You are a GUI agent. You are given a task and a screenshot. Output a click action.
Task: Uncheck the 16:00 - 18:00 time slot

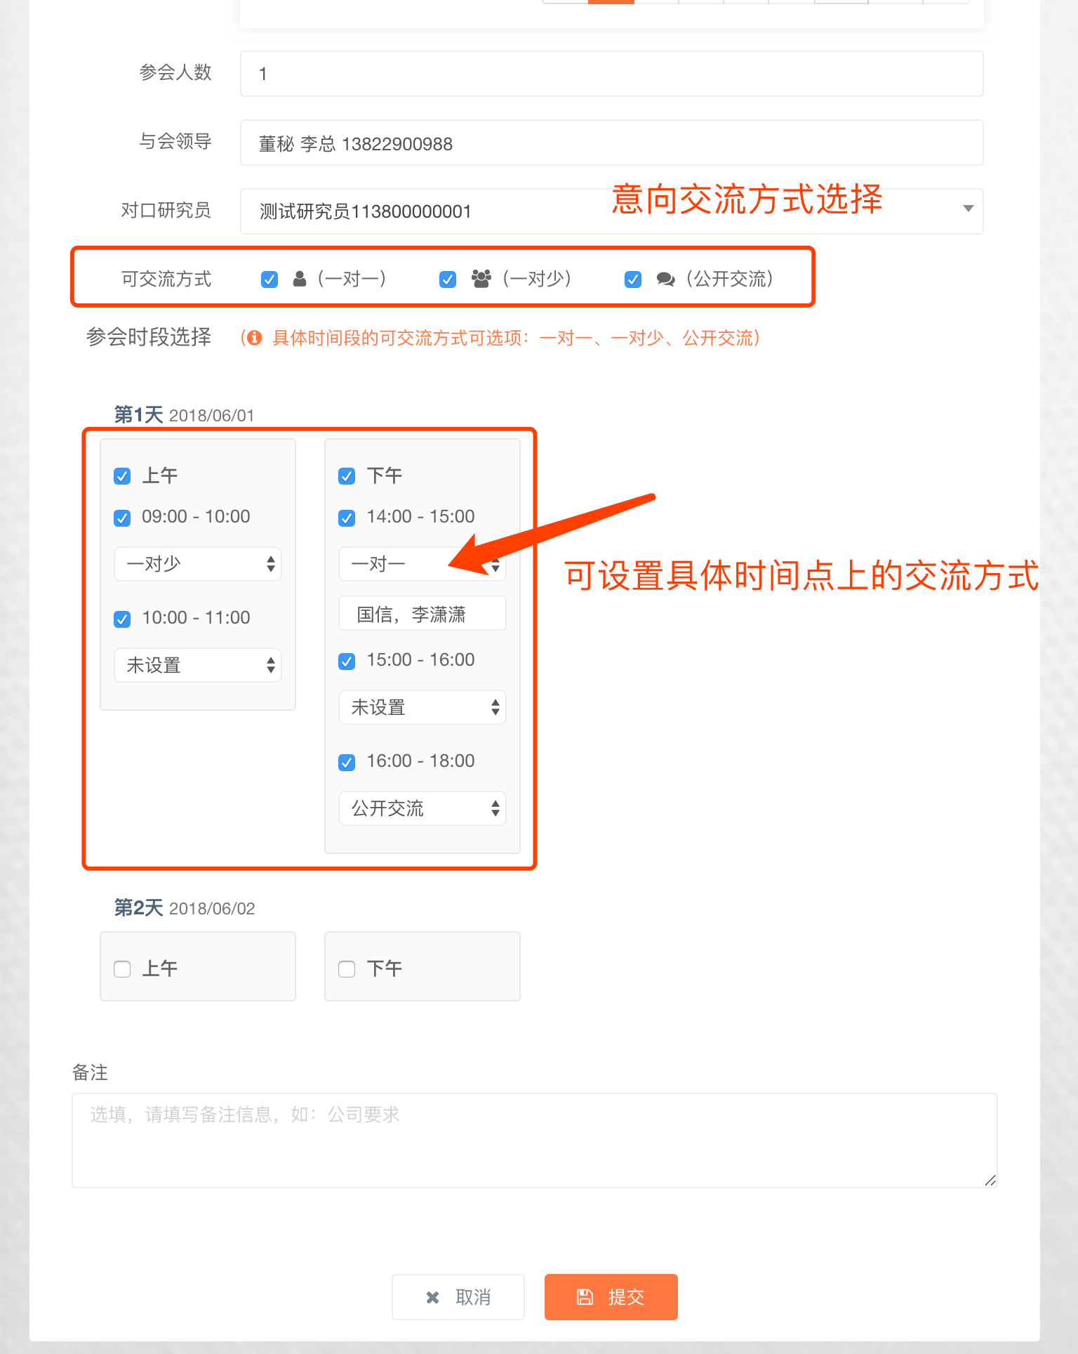[x=347, y=763]
